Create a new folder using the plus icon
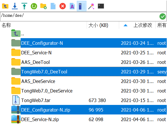This screenshot has width=167, height=124. point(43,6)
